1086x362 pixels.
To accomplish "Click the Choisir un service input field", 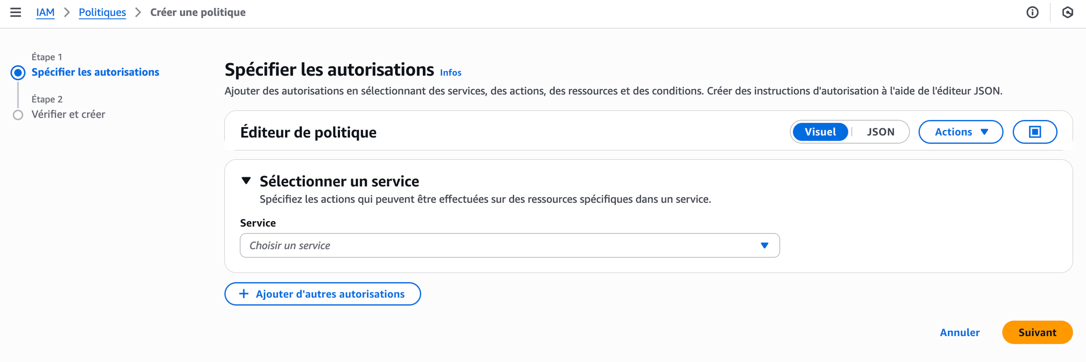I will [500, 245].
